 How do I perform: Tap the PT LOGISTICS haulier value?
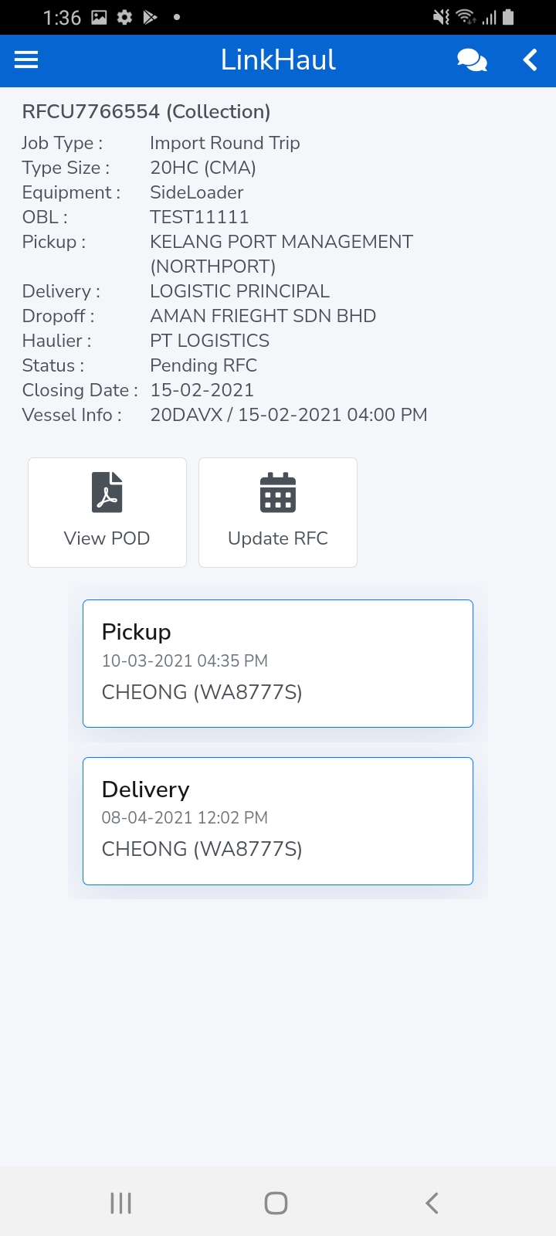[x=209, y=341]
